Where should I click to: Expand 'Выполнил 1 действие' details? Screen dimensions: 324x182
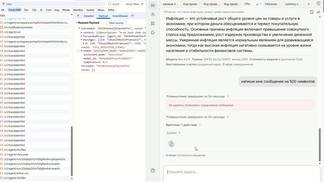tap(183, 125)
